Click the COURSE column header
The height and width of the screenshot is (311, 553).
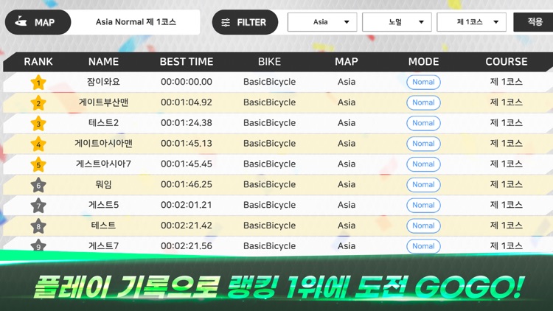point(507,62)
